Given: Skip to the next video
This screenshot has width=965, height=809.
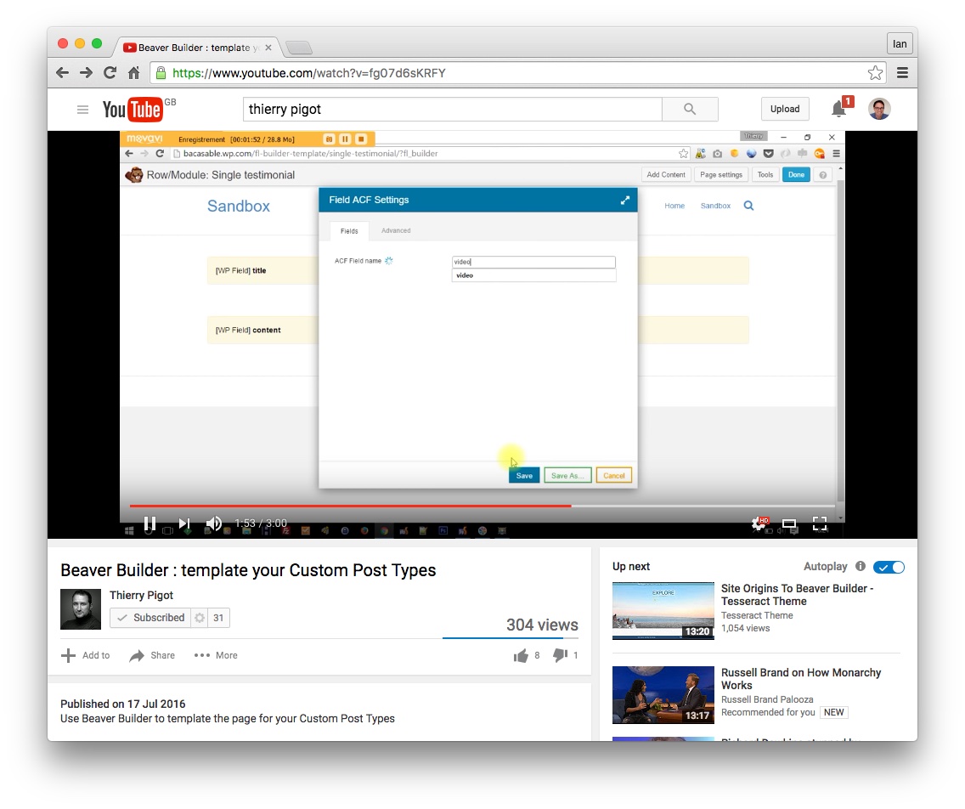Looking at the screenshot, I should tap(184, 523).
